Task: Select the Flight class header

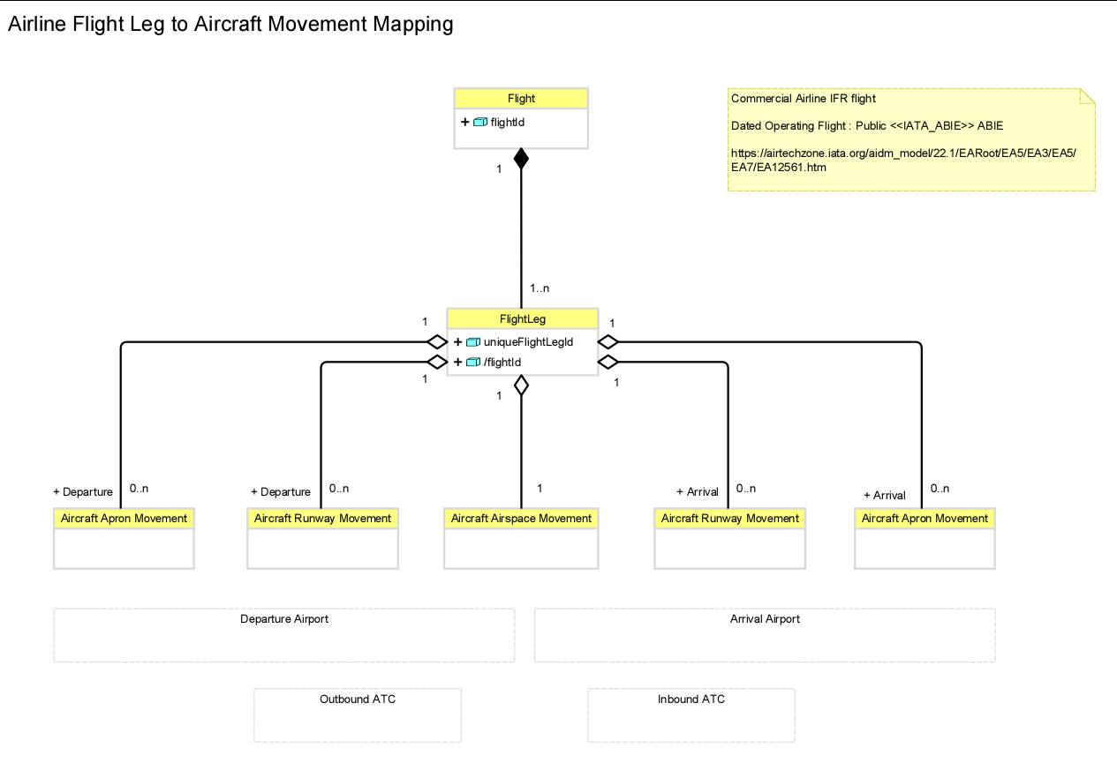Action: tap(521, 99)
